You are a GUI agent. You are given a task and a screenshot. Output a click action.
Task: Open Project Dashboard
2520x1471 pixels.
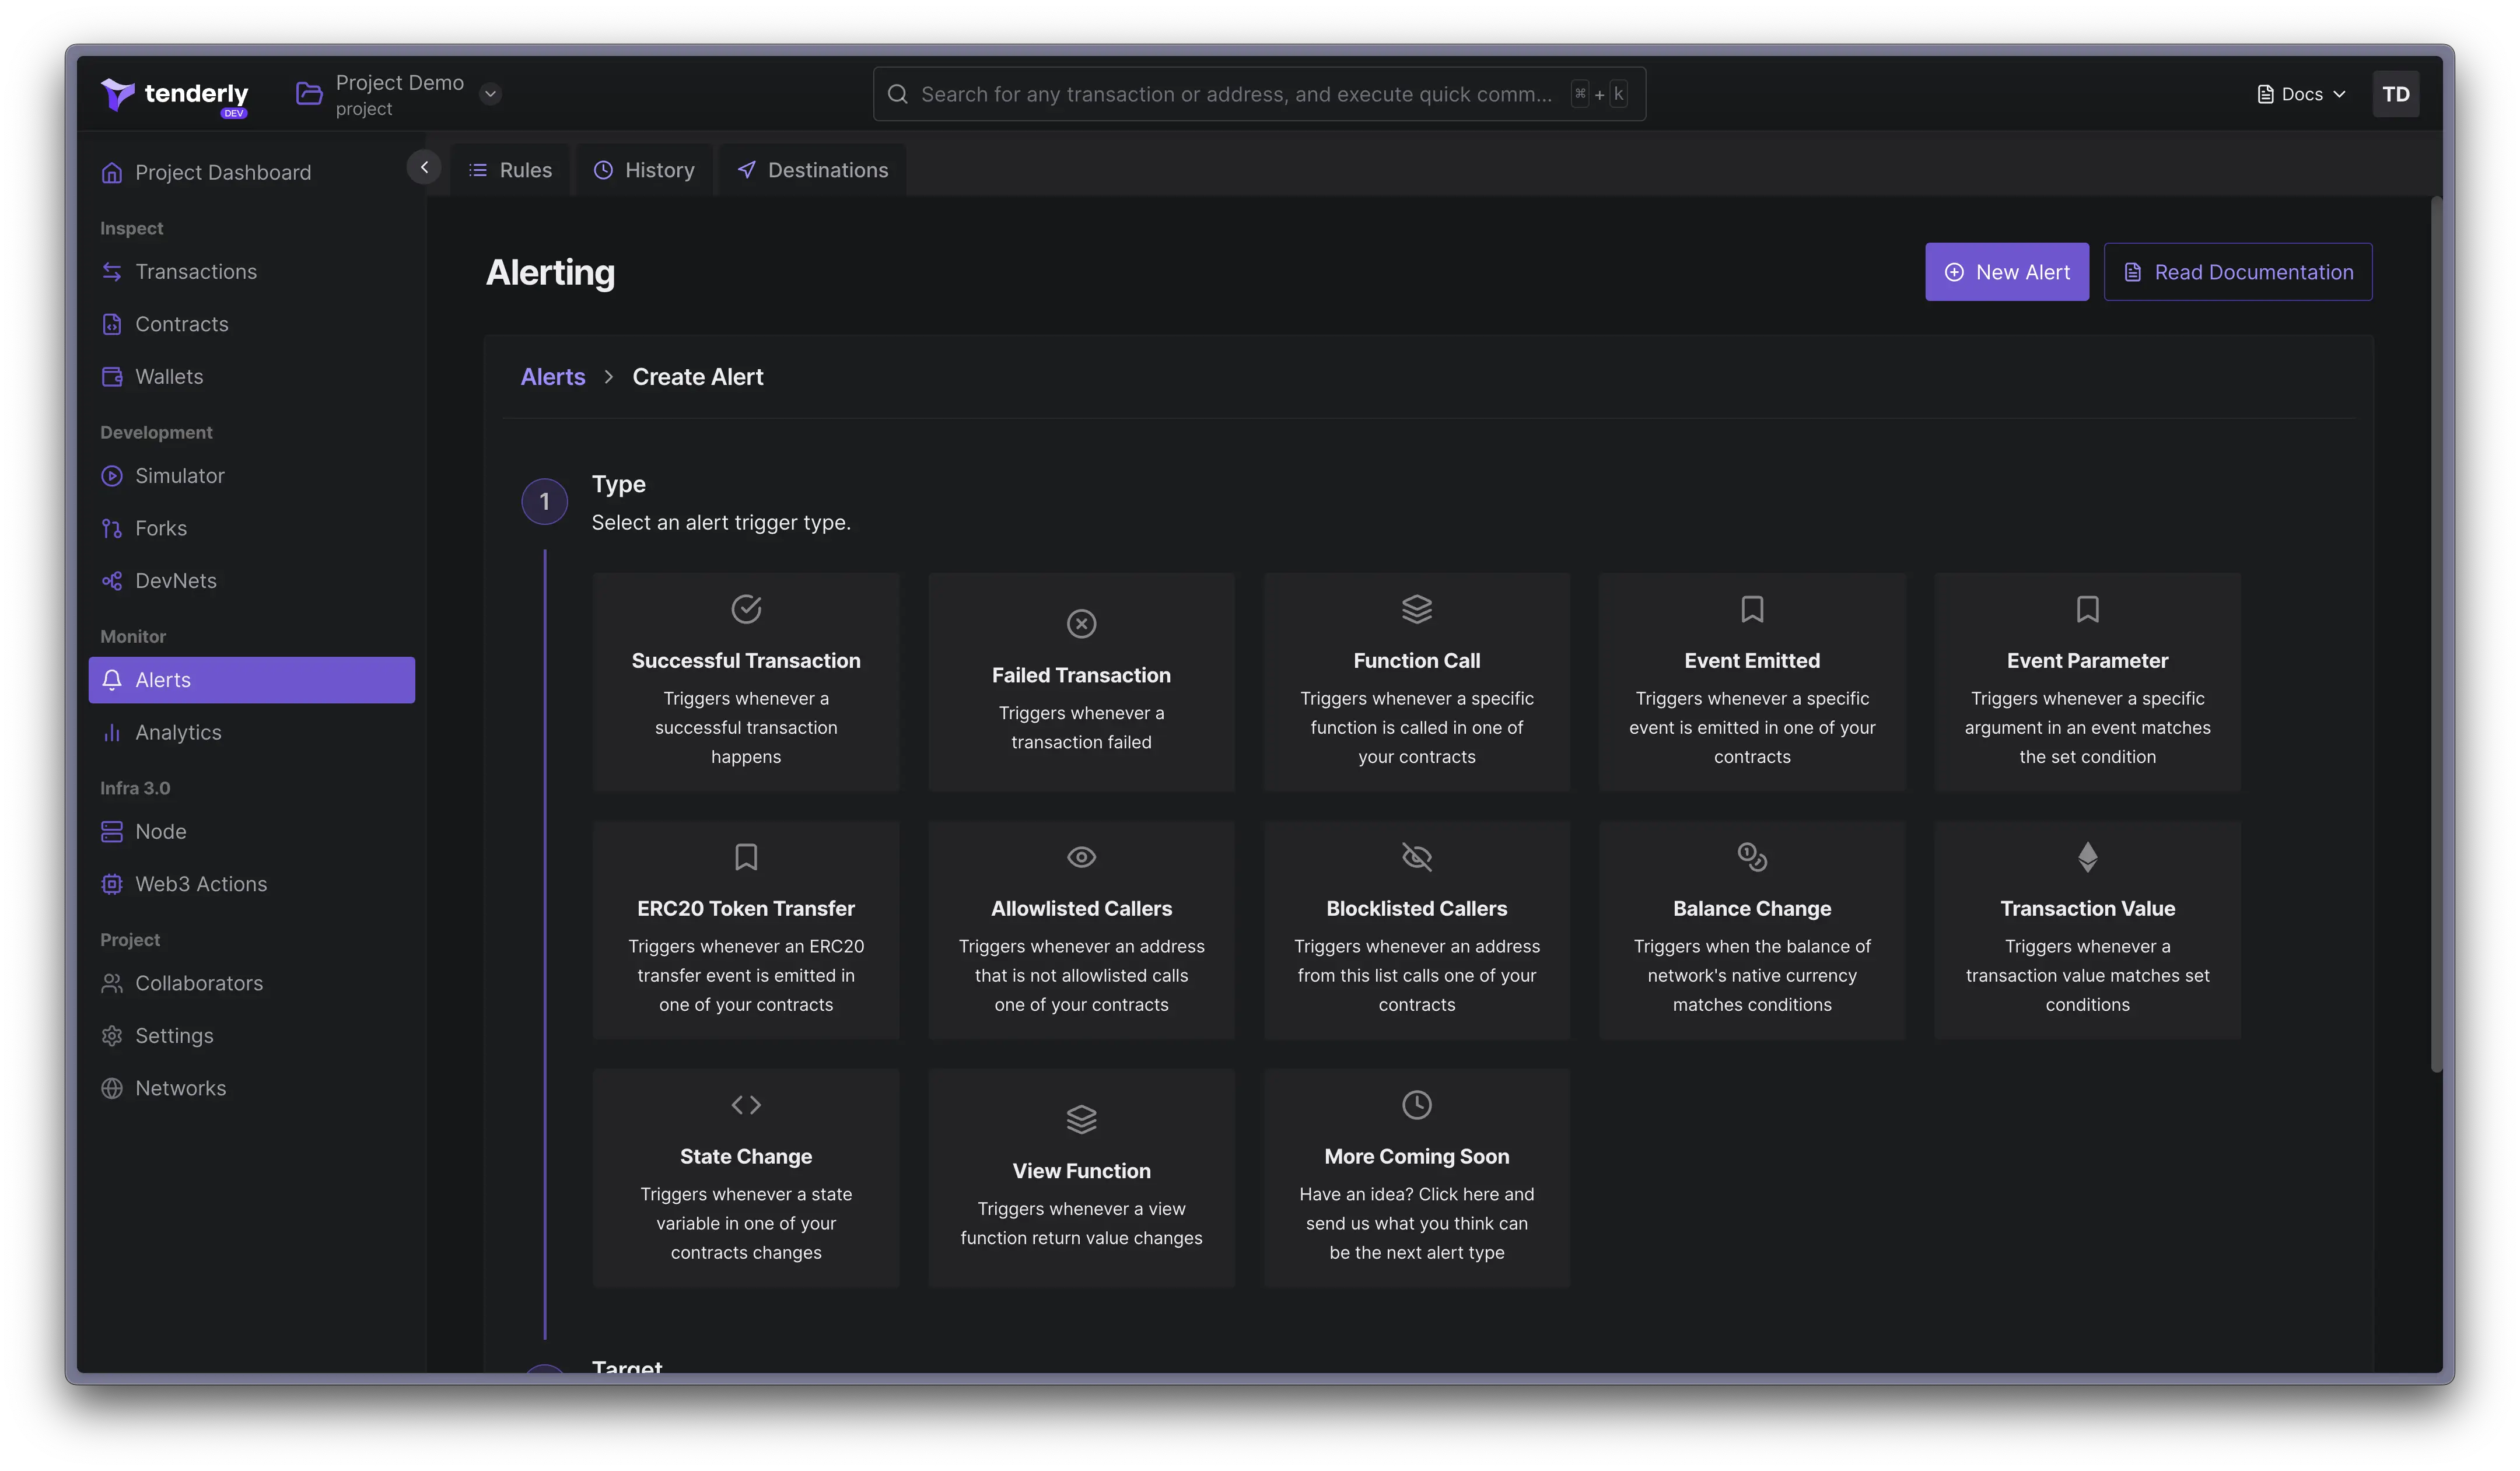point(206,172)
